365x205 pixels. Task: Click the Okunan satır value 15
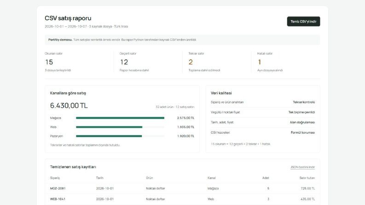tap(49, 62)
